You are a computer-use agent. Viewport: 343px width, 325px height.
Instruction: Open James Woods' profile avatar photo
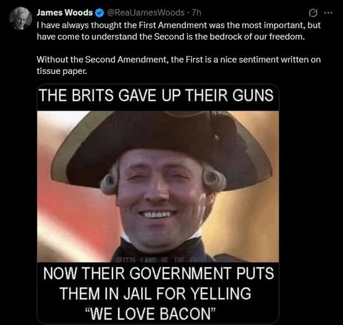[x=21, y=18]
